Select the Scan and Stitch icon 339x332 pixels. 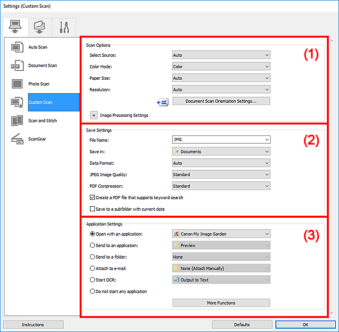click(x=17, y=121)
